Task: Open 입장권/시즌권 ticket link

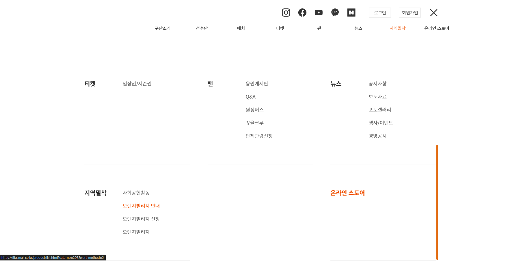Action: coord(137,84)
